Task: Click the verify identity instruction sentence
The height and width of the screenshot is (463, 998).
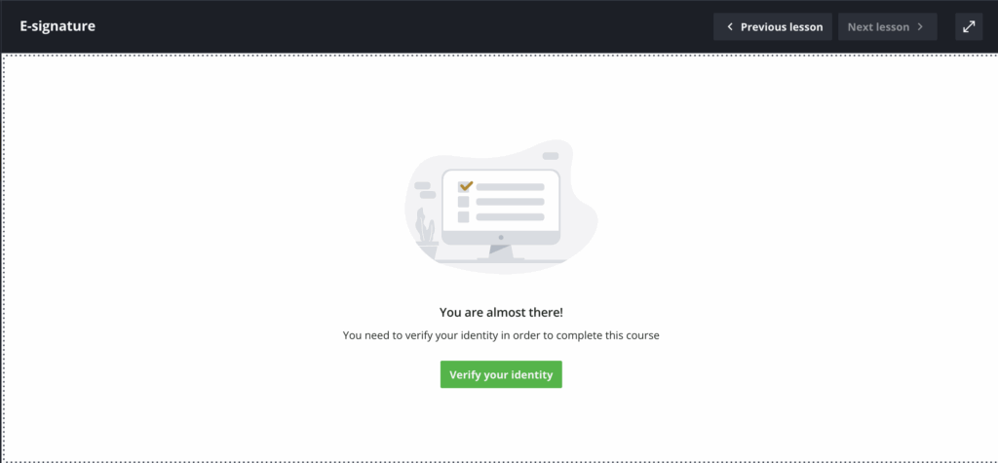Action: (501, 335)
